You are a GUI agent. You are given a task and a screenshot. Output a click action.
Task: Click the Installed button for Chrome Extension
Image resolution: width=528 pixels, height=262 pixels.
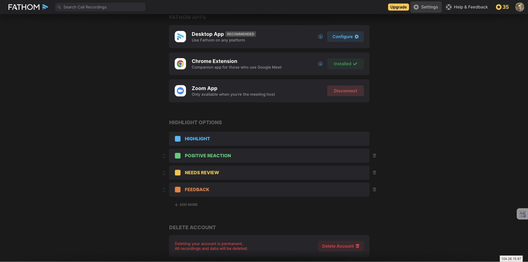[x=345, y=64]
